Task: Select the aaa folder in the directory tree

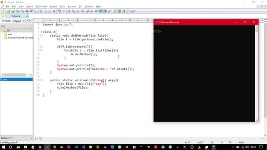Action: point(10,34)
